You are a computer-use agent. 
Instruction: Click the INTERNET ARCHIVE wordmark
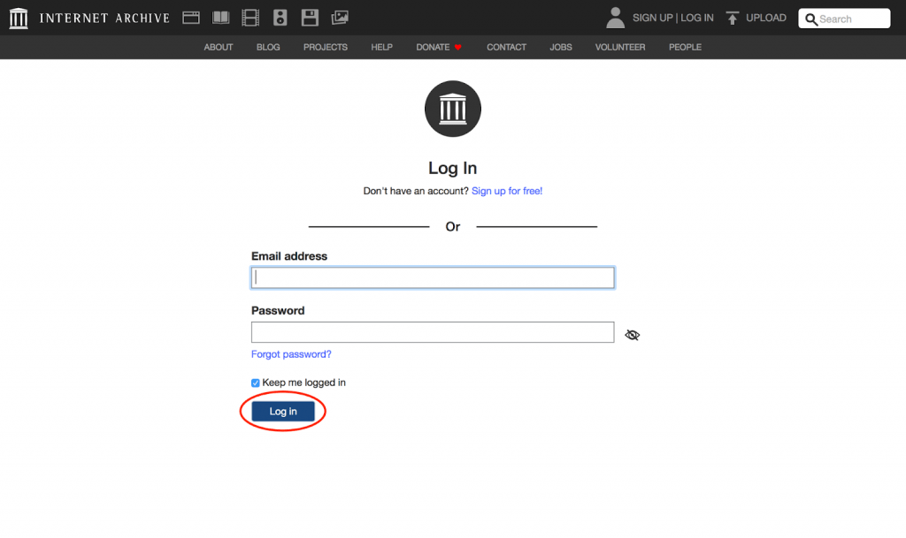coord(104,18)
